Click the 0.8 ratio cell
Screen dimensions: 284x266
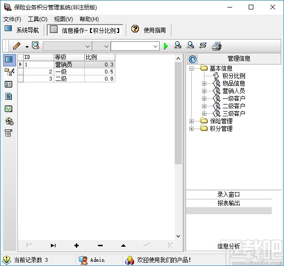[100, 79]
